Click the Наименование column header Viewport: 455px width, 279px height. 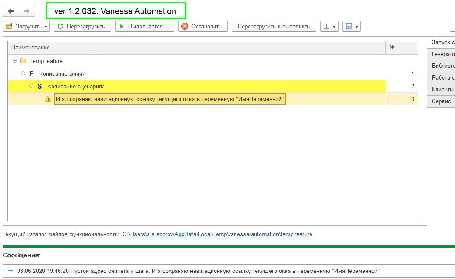click(197, 48)
